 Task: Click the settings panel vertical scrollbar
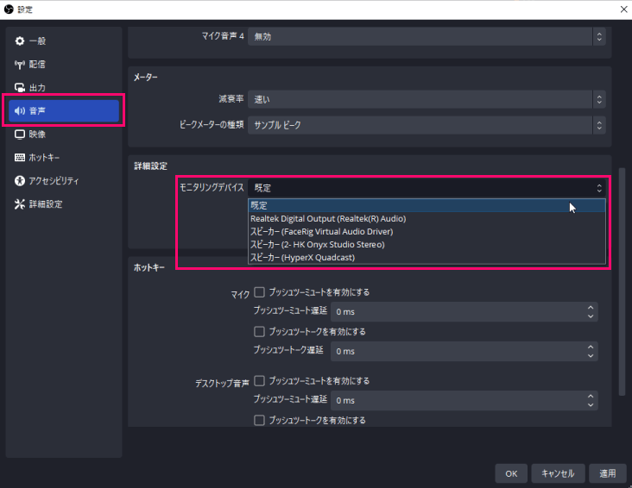point(622,282)
